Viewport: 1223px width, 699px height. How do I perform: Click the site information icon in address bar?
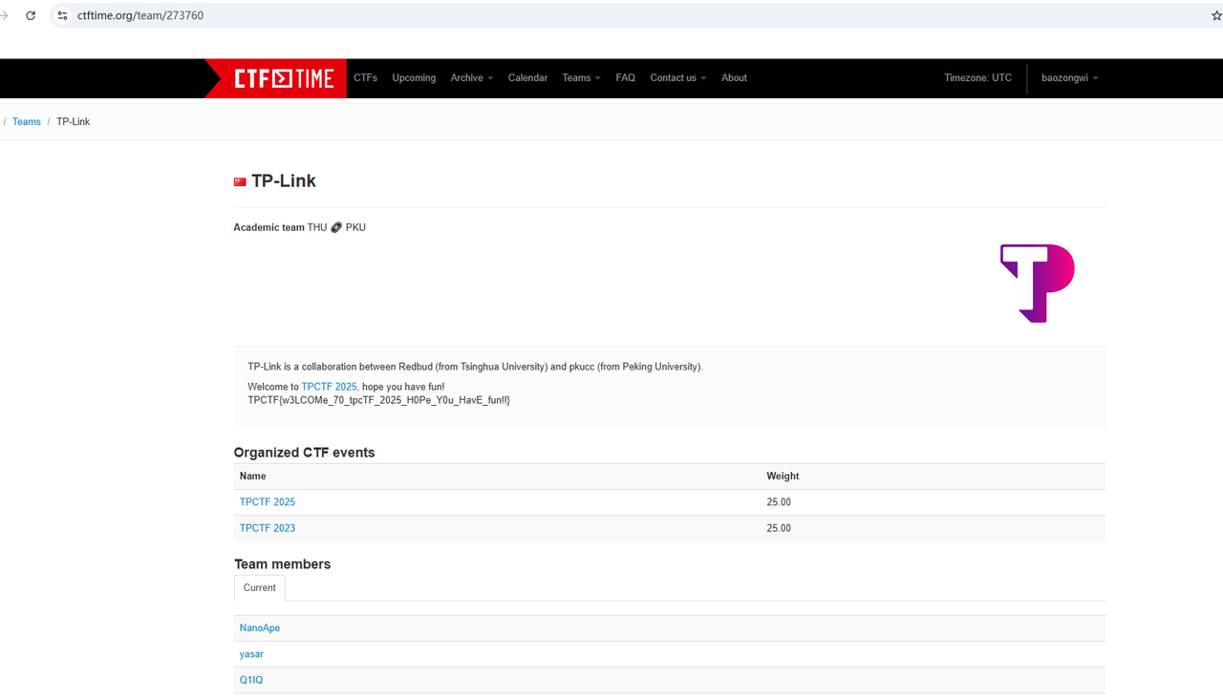pos(63,15)
